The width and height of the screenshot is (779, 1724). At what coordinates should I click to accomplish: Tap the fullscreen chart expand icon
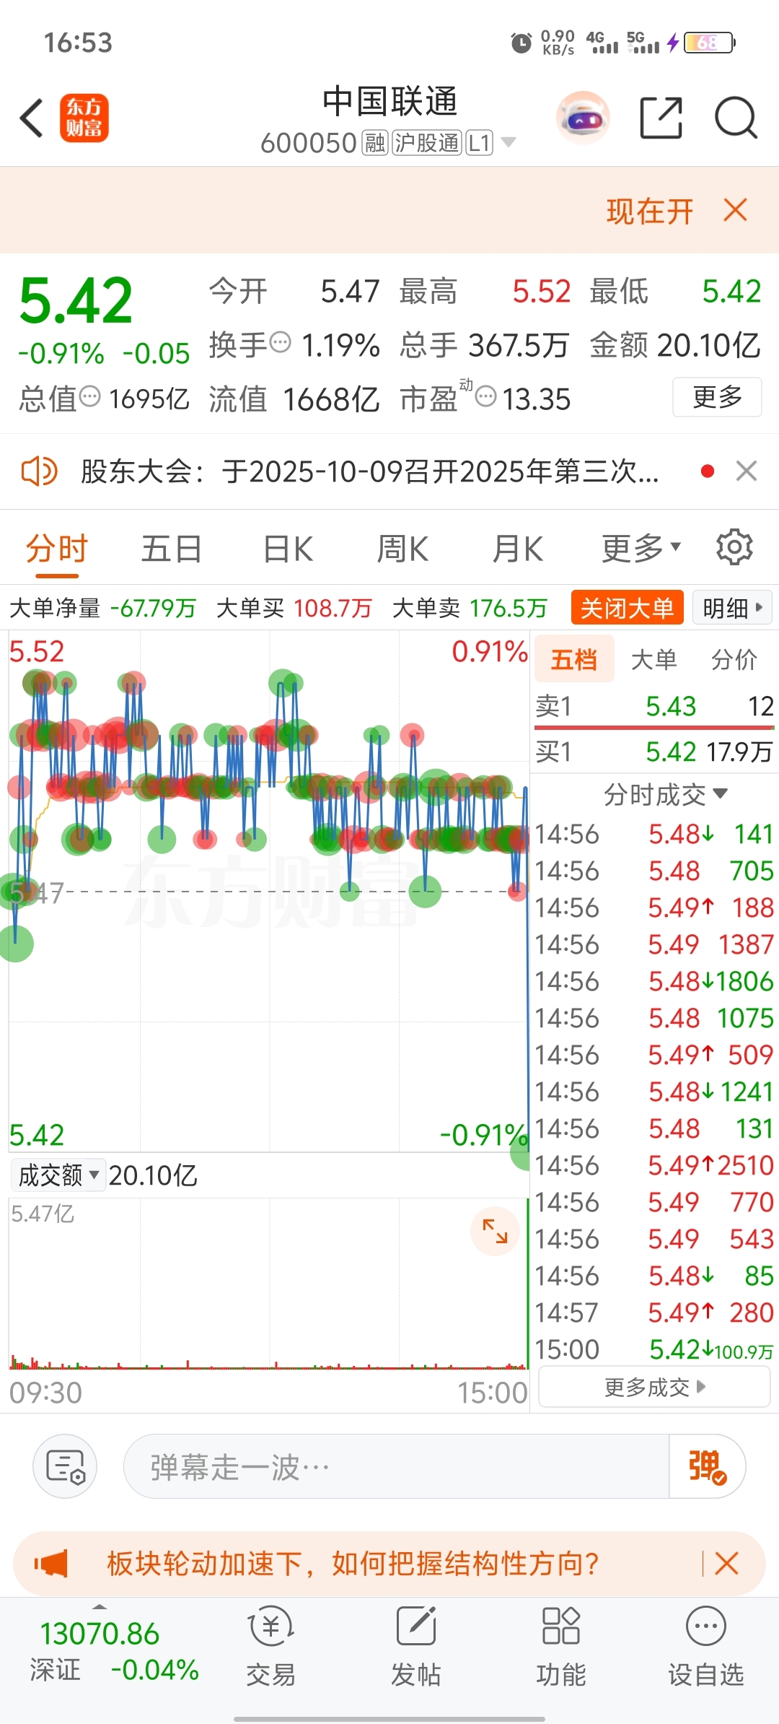[495, 1231]
